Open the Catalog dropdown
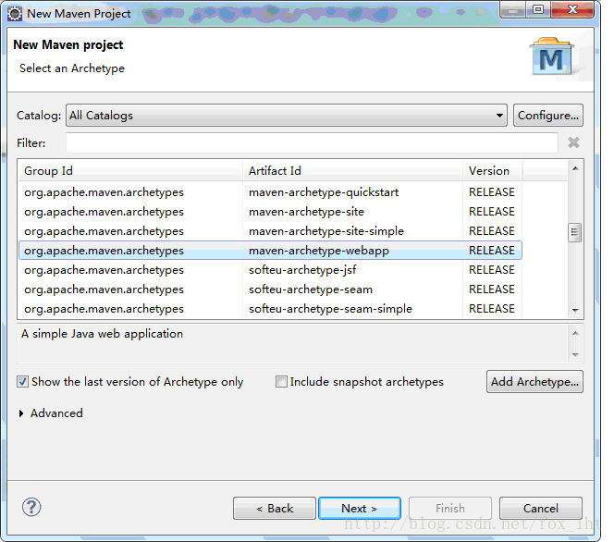Image resolution: width=614 pixels, height=542 pixels. click(x=287, y=115)
